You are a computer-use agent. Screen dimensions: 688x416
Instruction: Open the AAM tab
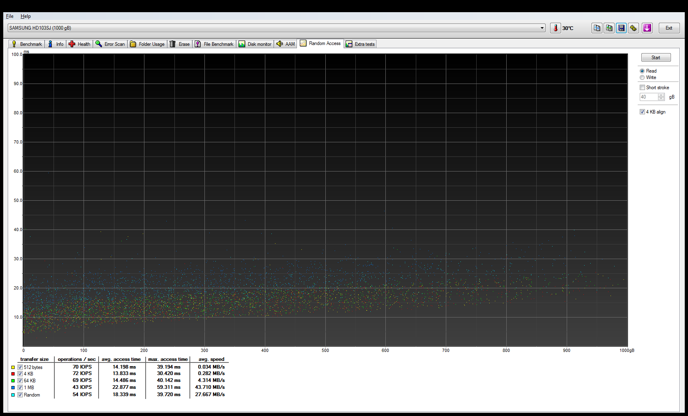click(x=286, y=44)
